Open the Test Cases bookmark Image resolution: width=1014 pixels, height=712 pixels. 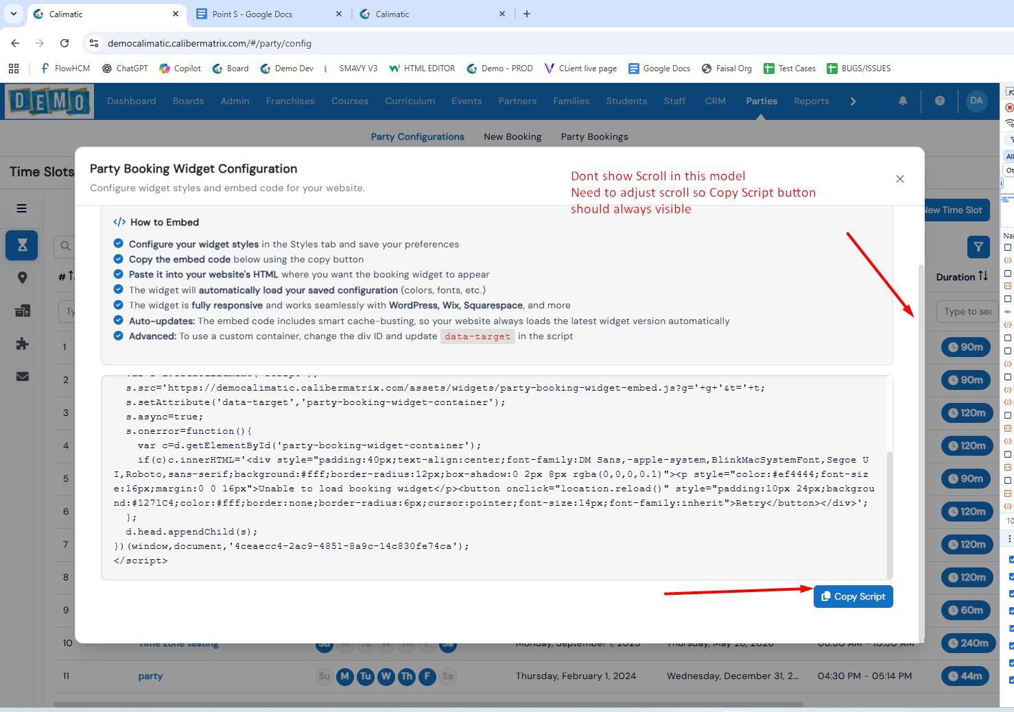[x=790, y=69]
